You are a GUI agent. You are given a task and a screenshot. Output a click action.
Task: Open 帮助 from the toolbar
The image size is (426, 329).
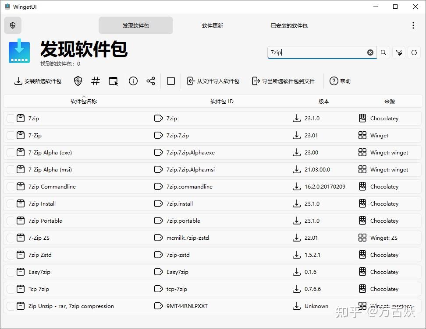click(340, 81)
